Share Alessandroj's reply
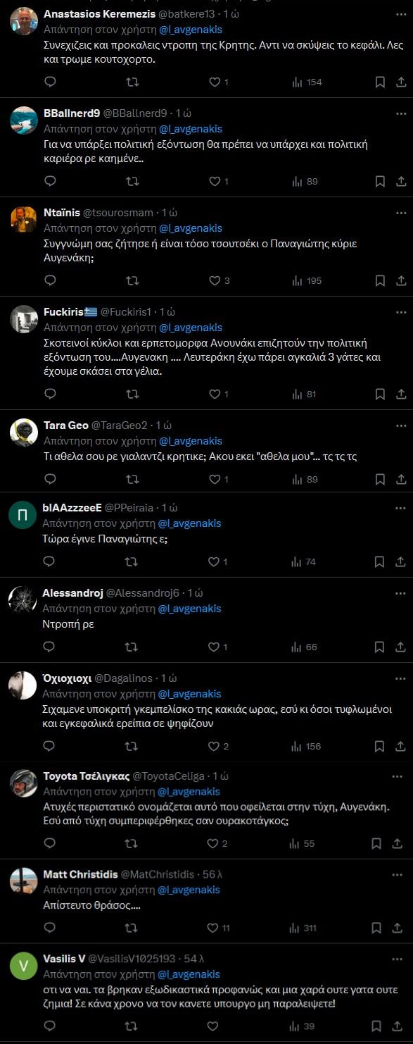 [401, 647]
